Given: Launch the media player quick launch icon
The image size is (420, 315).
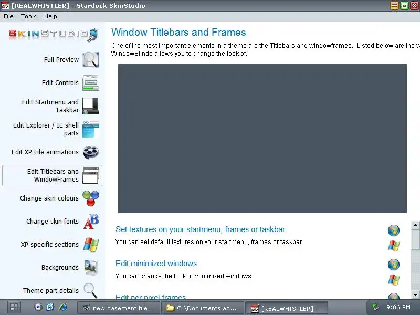Looking at the screenshot, I should click(x=38, y=307).
